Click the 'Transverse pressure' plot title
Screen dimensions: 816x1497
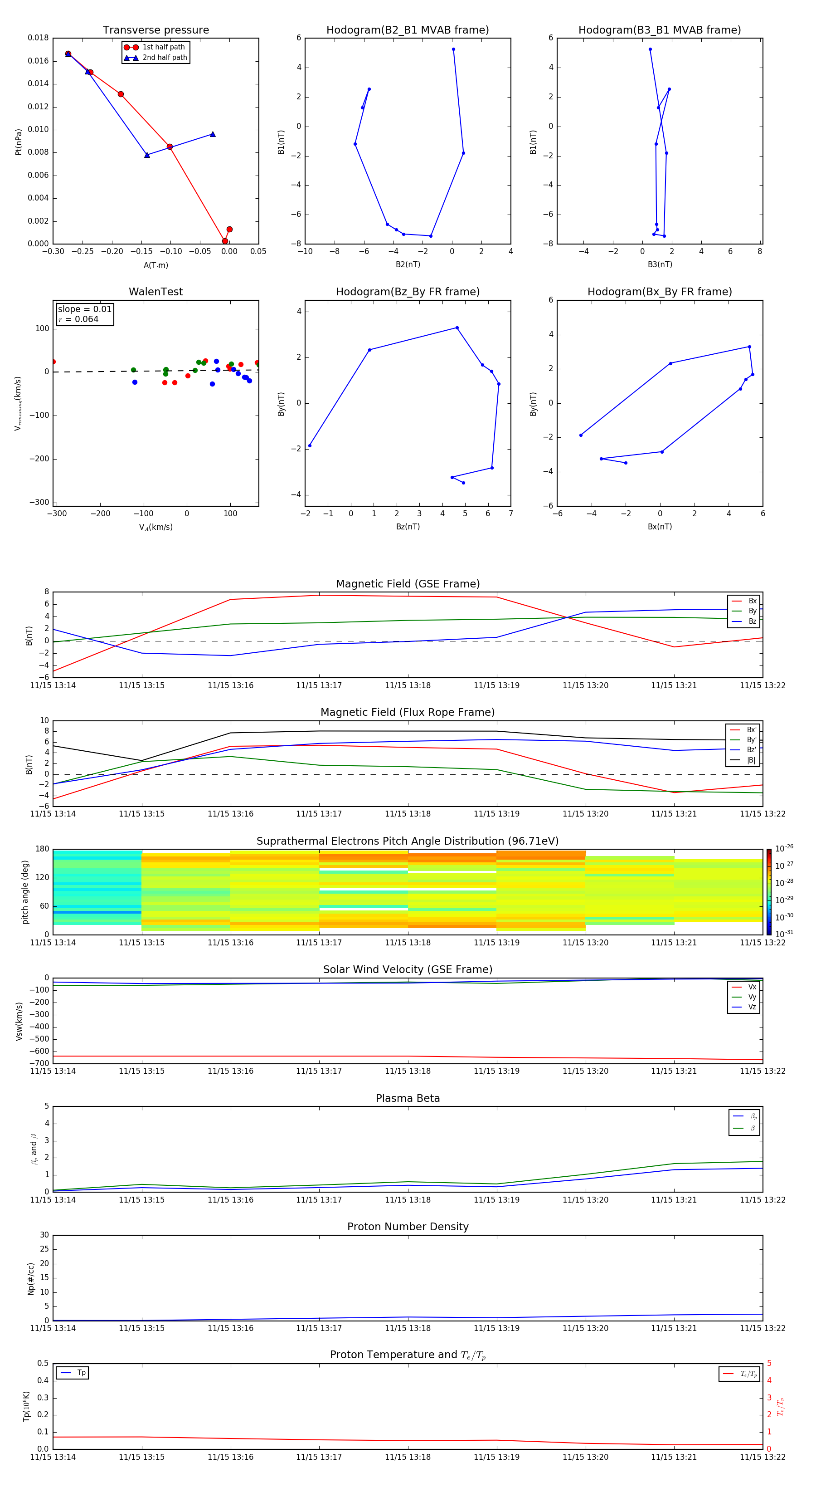tap(155, 29)
